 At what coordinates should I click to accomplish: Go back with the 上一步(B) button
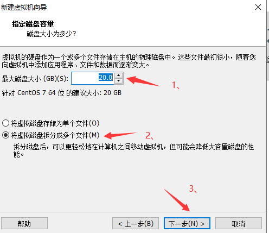click(136, 223)
